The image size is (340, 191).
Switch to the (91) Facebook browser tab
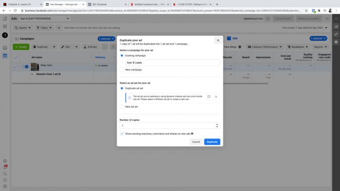[107, 4]
